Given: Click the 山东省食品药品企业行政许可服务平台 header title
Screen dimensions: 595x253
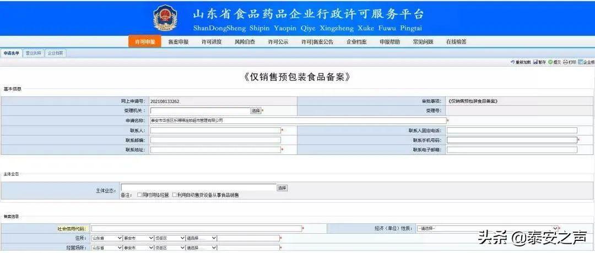Looking at the screenshot, I should (308, 14).
